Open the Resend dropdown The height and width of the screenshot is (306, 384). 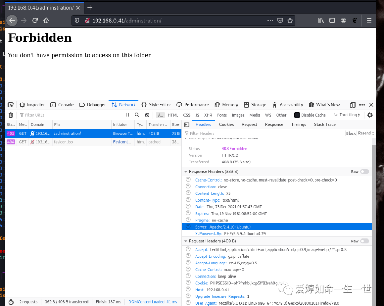click(x=366, y=133)
